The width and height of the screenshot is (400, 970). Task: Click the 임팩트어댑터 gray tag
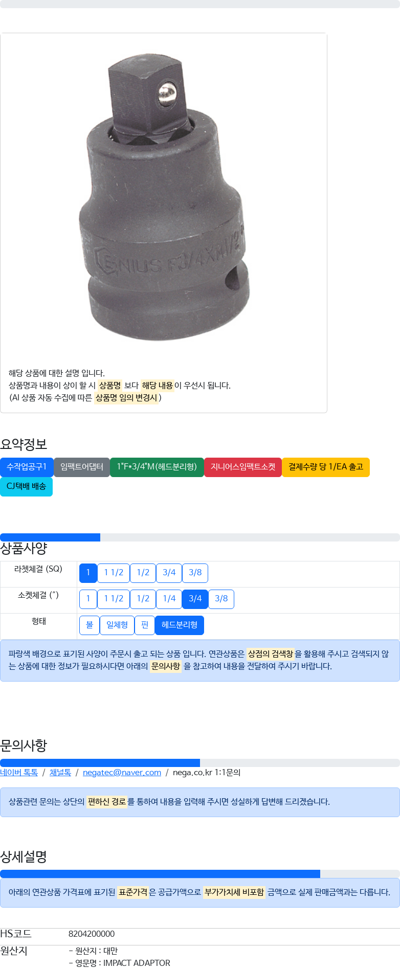[82, 467]
